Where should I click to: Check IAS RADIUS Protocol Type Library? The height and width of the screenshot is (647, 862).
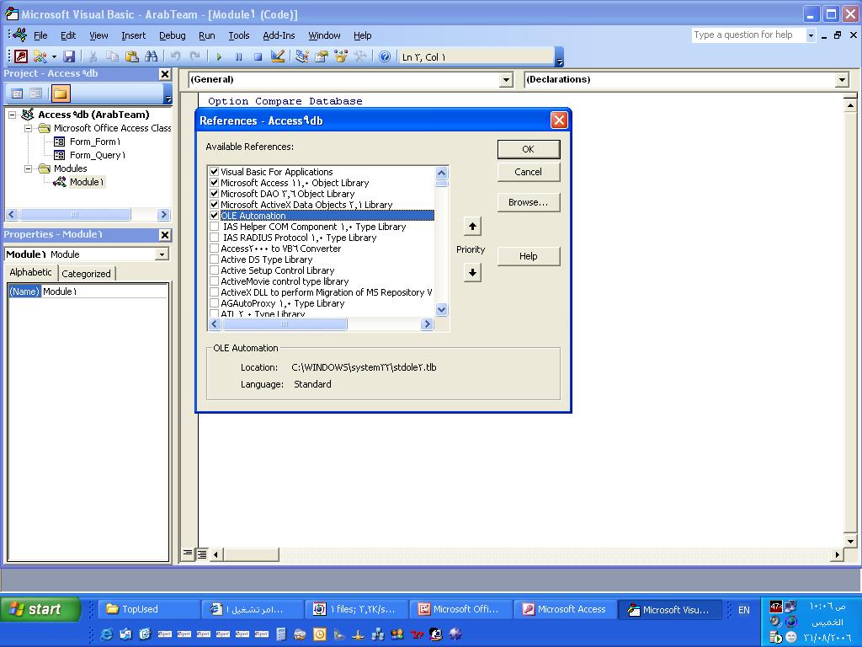pyautogui.click(x=215, y=238)
